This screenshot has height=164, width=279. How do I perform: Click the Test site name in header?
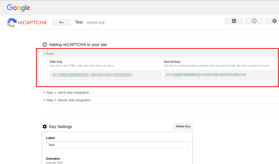tap(79, 22)
